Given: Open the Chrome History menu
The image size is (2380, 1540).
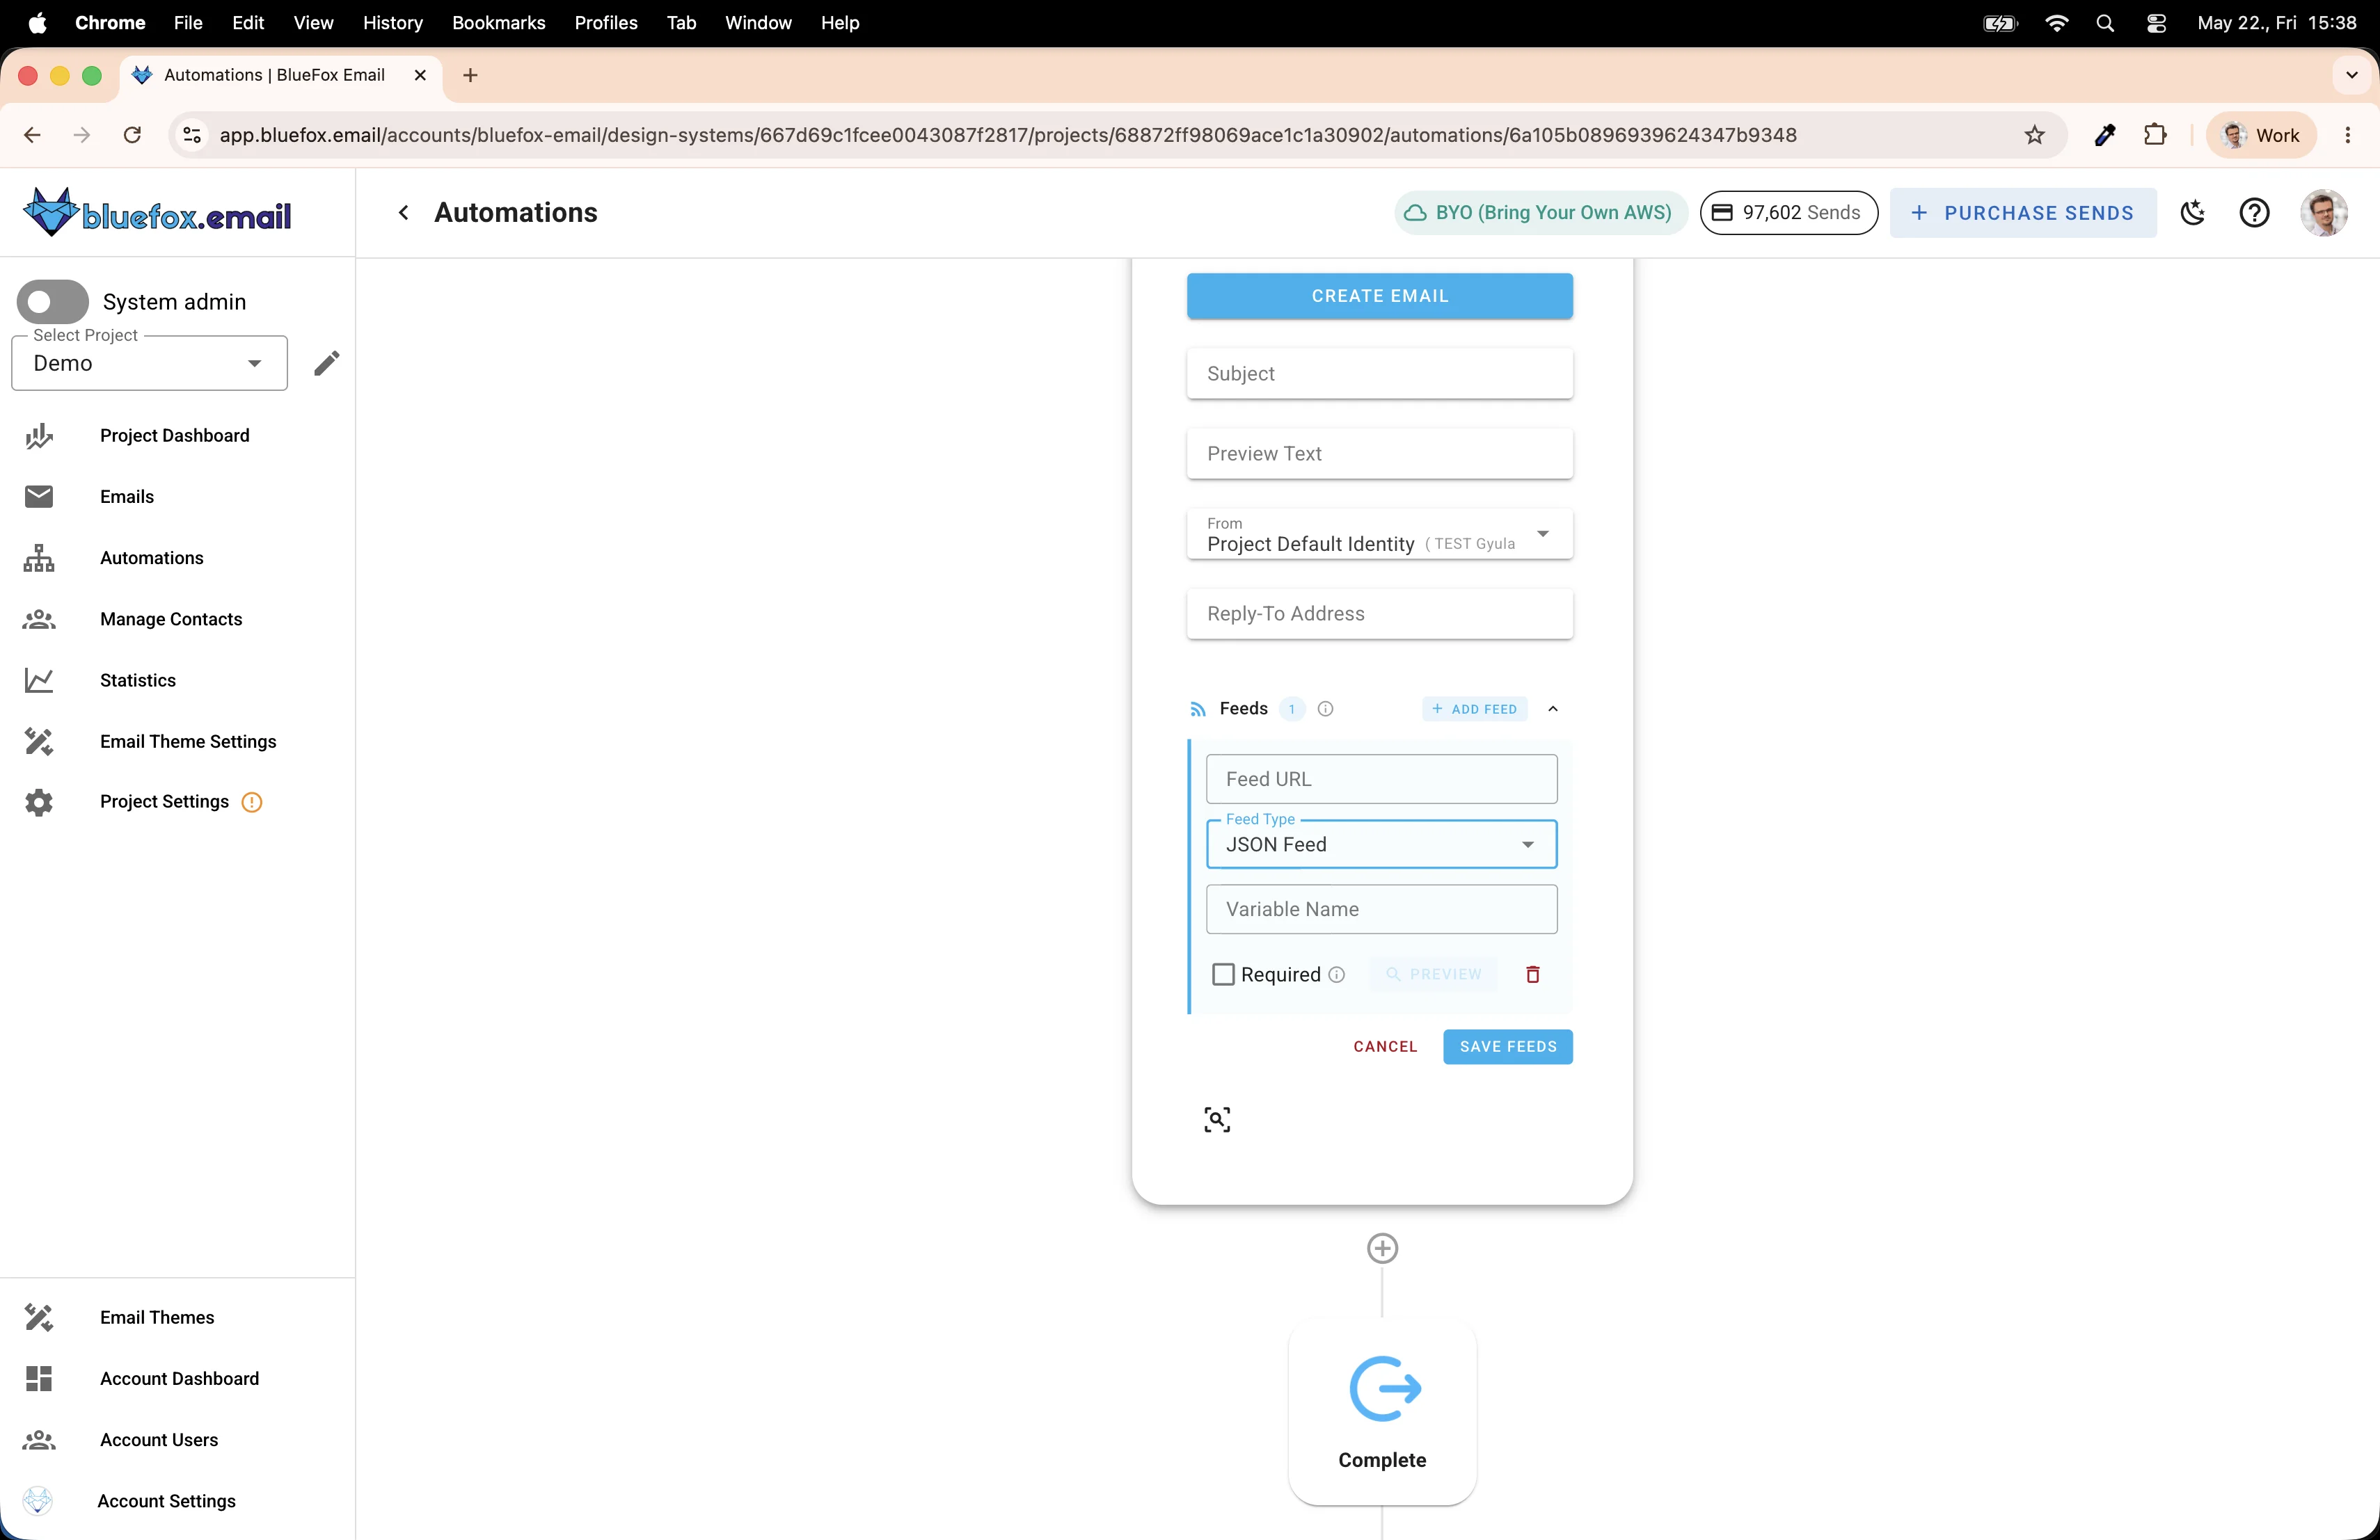Looking at the screenshot, I should pyautogui.click(x=392, y=22).
